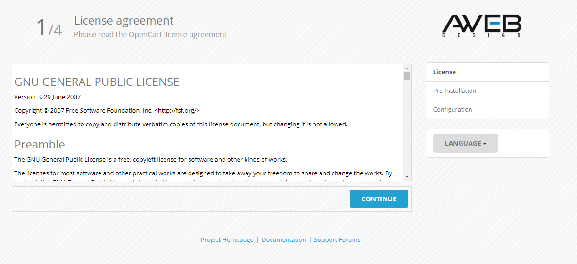The height and width of the screenshot is (264, 577).
Task: Click the license scrollbar up arrow
Action: (407, 68)
